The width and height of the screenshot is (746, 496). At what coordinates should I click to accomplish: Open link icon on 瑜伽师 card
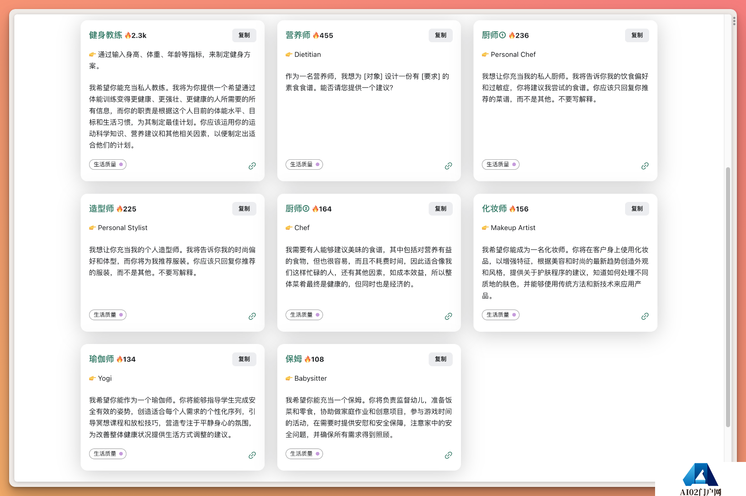pos(252,455)
